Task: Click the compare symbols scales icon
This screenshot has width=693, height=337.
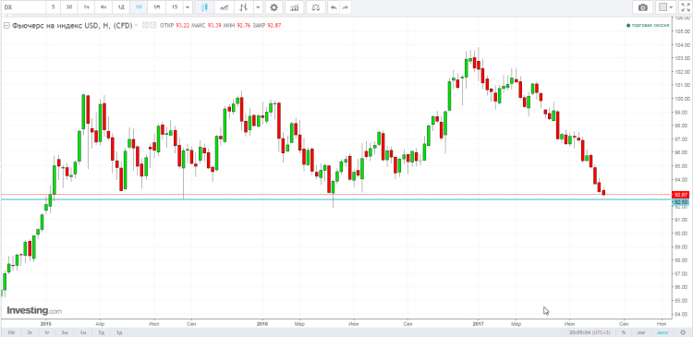Action: (316, 7)
